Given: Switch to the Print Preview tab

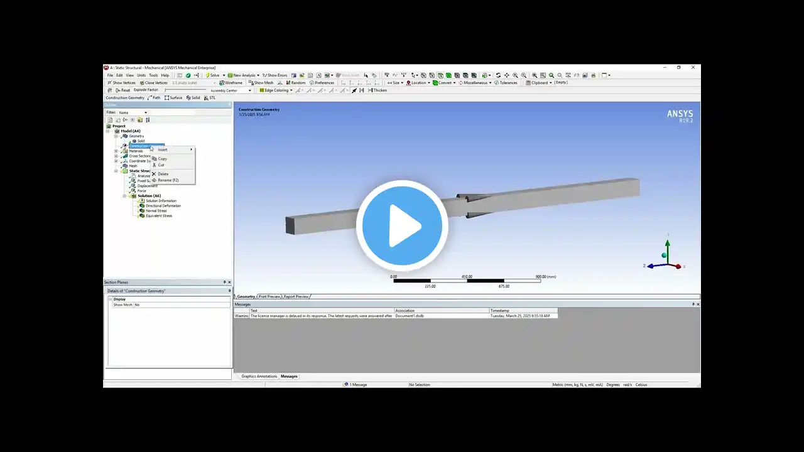Looking at the screenshot, I should click(x=269, y=296).
